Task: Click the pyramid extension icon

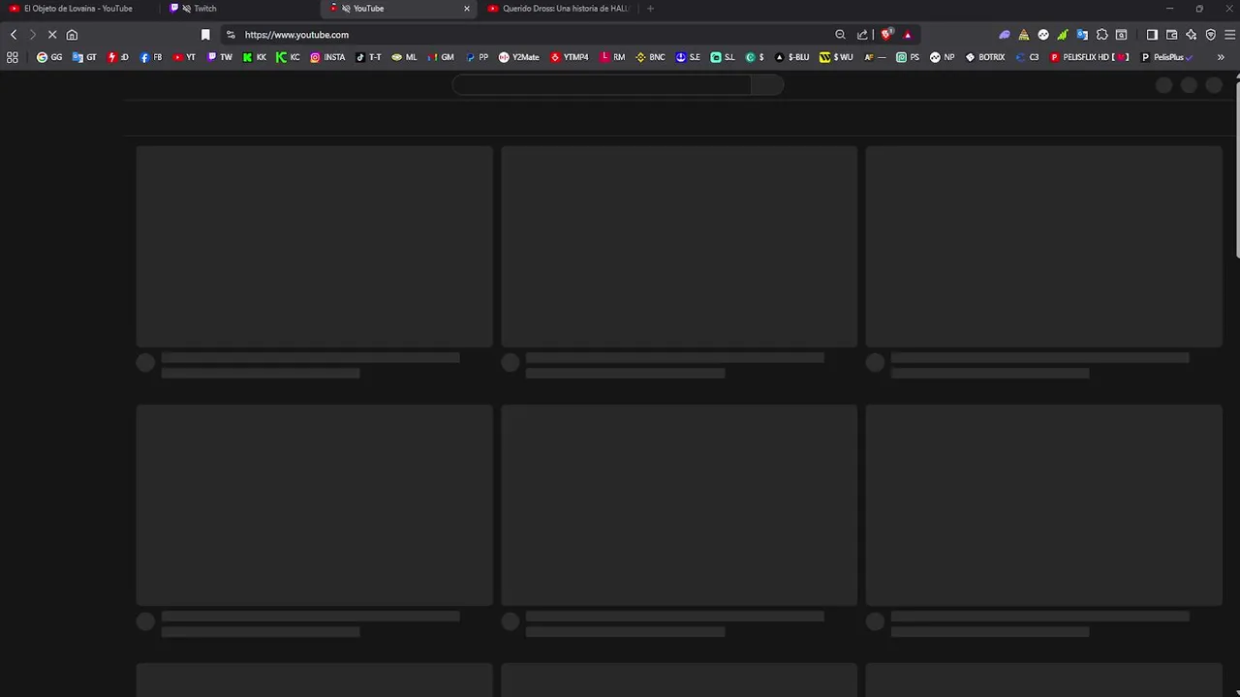Action: click(x=1024, y=35)
